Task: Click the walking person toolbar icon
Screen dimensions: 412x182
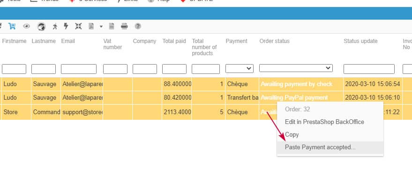Action: [55, 26]
